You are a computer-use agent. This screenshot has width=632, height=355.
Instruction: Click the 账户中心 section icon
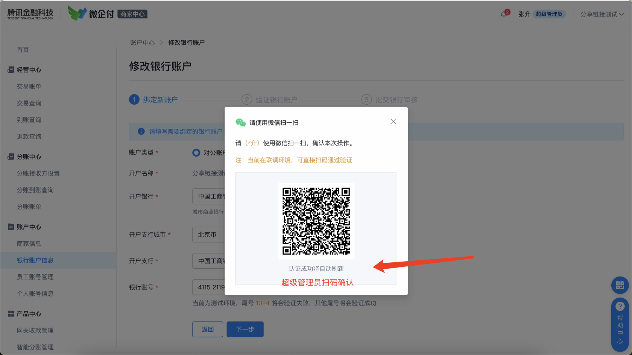point(11,227)
